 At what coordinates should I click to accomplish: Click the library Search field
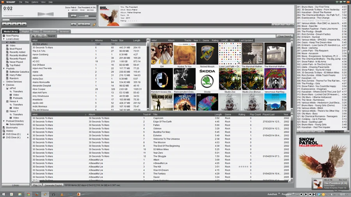tap(166, 36)
